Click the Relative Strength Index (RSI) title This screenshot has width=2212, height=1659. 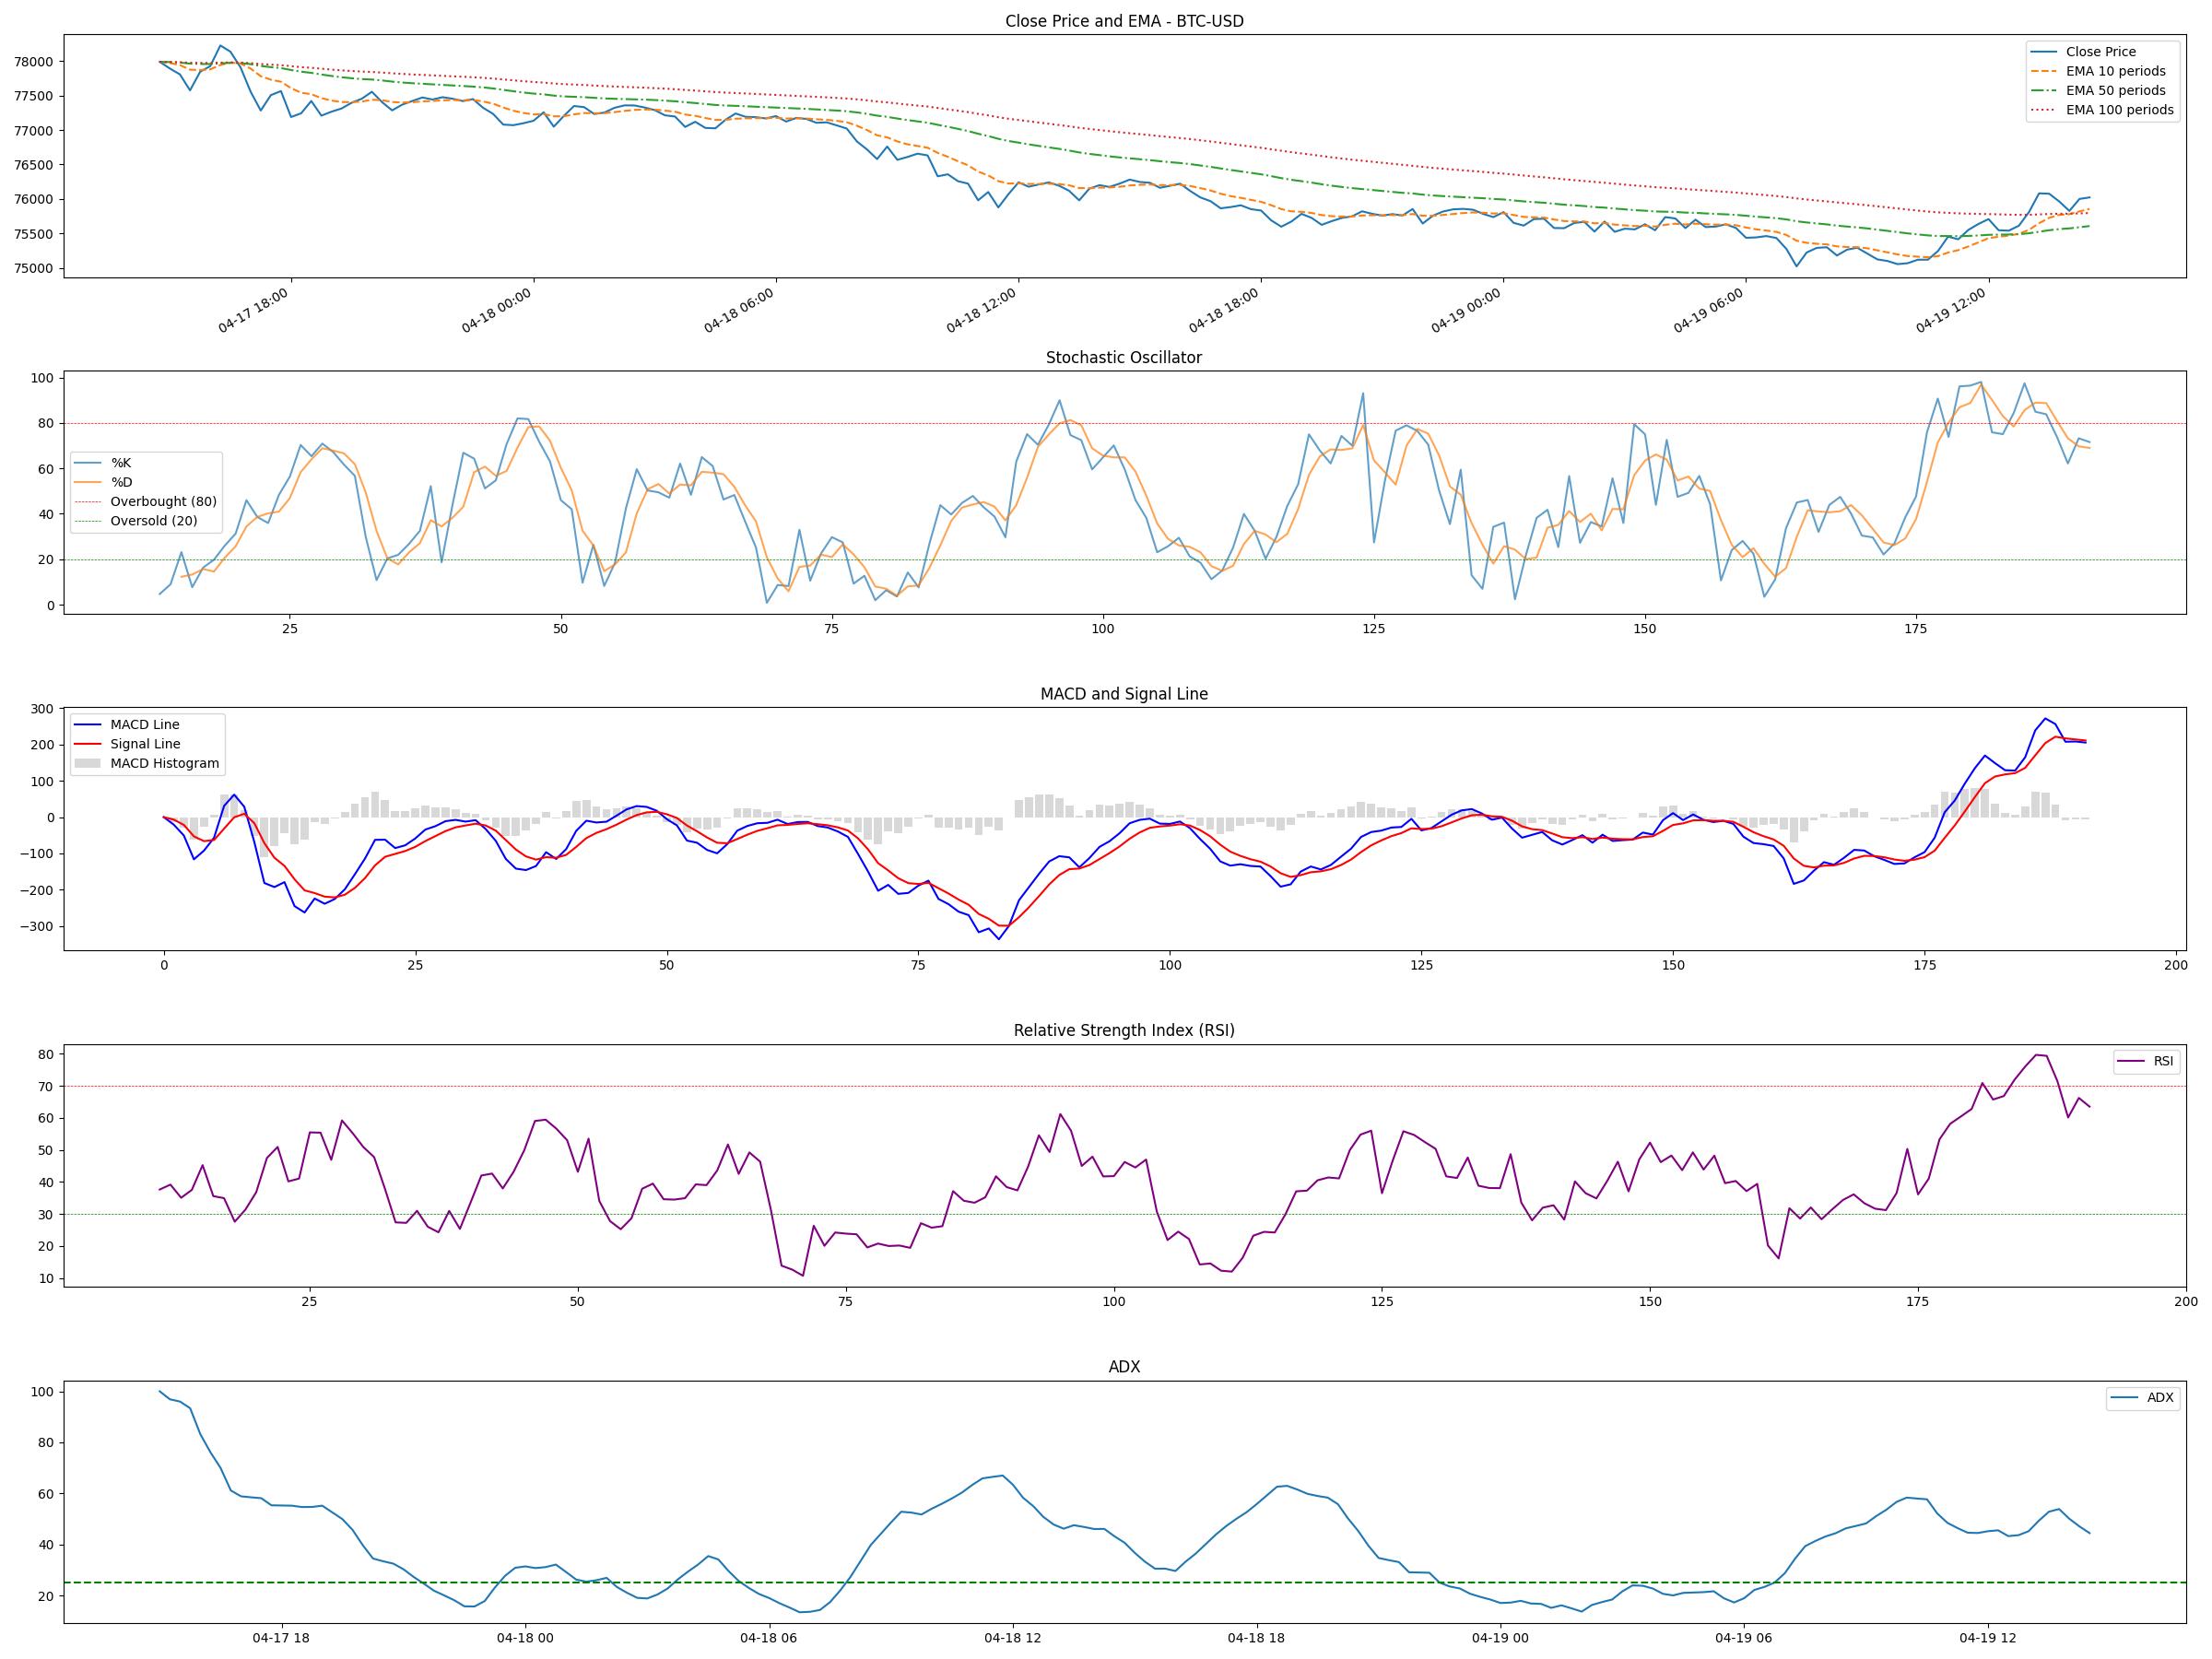(1123, 1031)
